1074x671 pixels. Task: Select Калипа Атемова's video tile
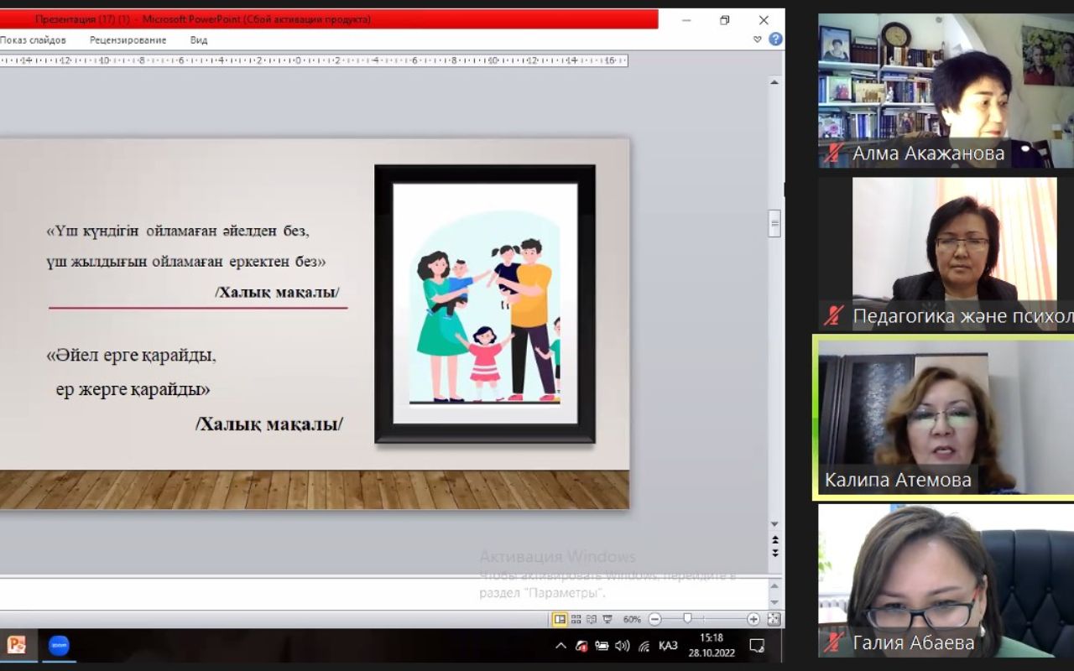click(944, 417)
